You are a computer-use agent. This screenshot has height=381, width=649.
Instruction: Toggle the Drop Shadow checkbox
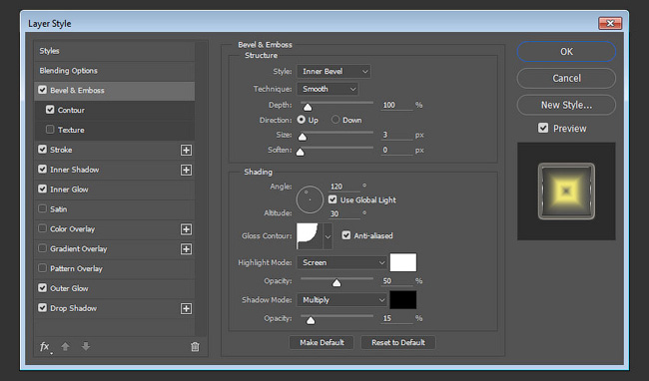(x=42, y=308)
